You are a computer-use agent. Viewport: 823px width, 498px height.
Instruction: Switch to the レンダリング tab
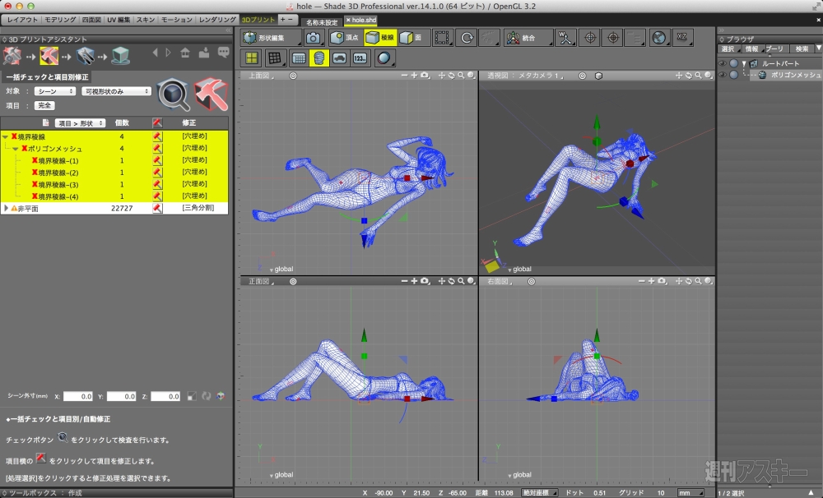click(x=218, y=18)
